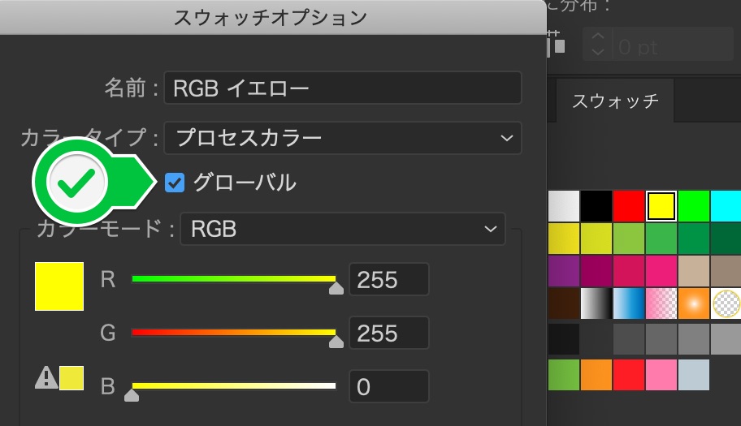Select the green swatch in bottom row
Screen dimensions: 741x426
[564, 375]
